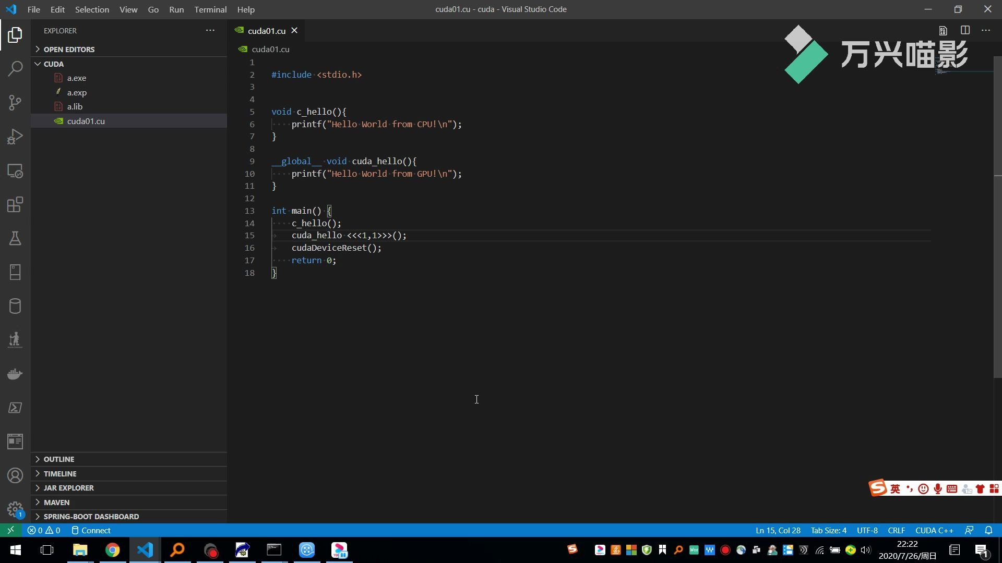Screen dimensions: 1002x563
Task: Open a.exe in the file tree
Action: [129, 78]
